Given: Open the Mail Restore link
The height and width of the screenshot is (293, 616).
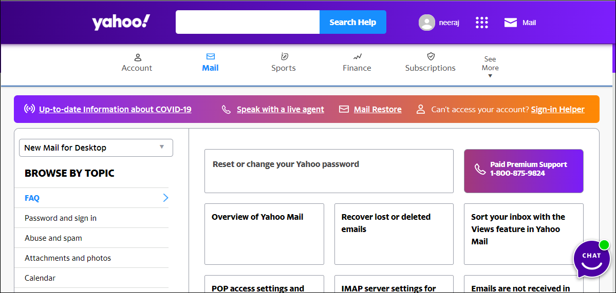Looking at the screenshot, I should (x=378, y=109).
